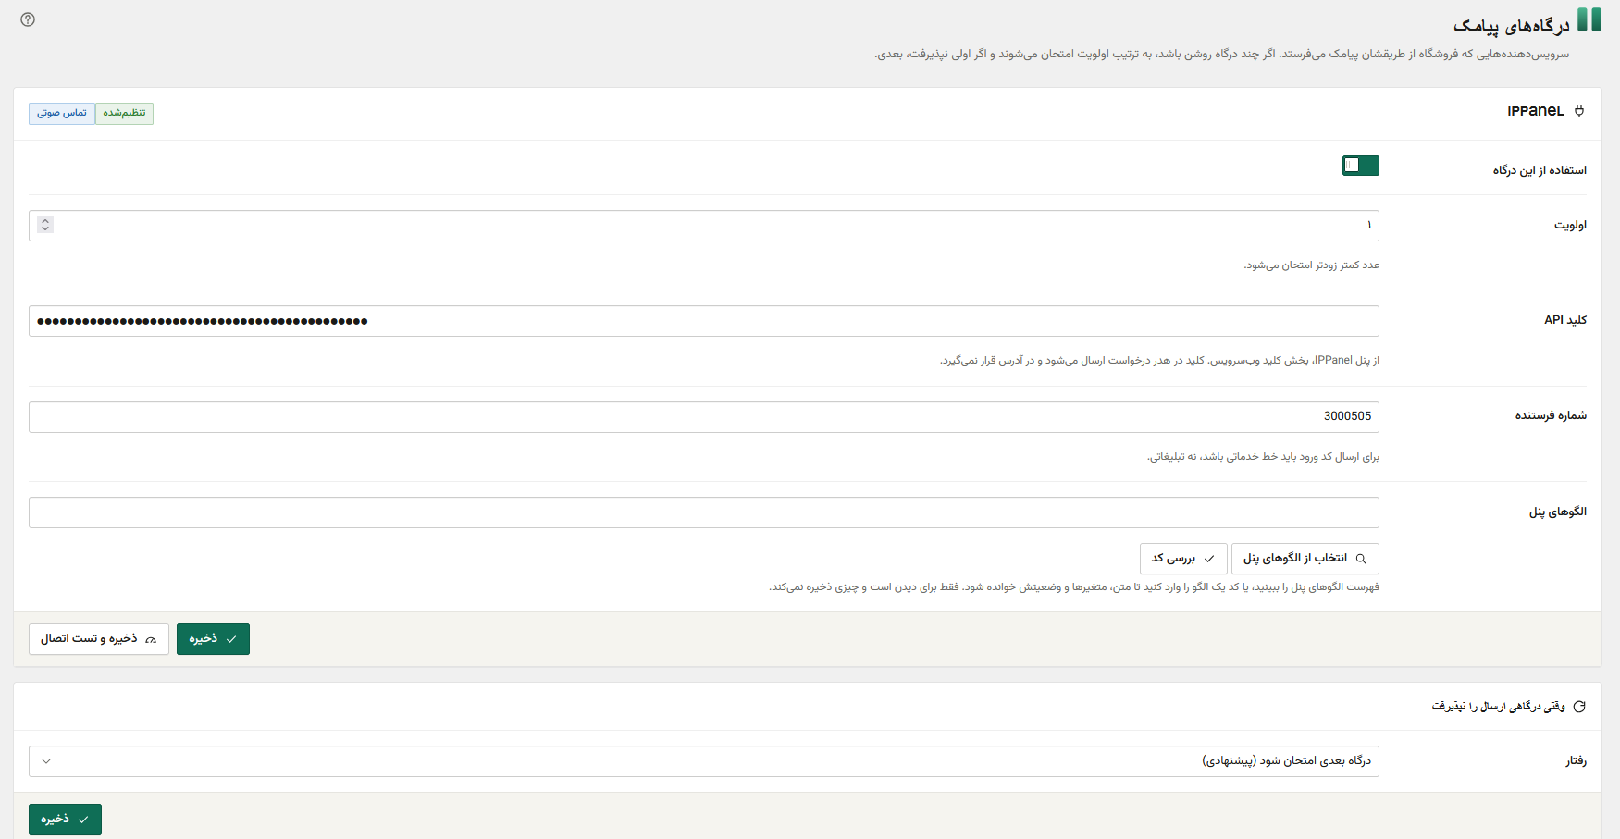This screenshot has height=839, width=1620.
Task: Click the heading وقتی درگاهی ارسال را نپذیرفت
Action: tap(1499, 707)
